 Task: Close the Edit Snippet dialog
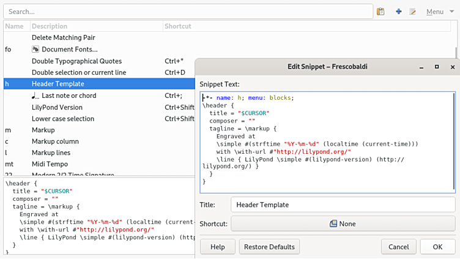click(453, 66)
